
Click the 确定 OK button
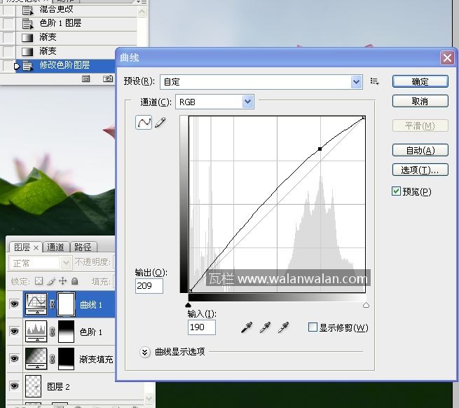(420, 82)
